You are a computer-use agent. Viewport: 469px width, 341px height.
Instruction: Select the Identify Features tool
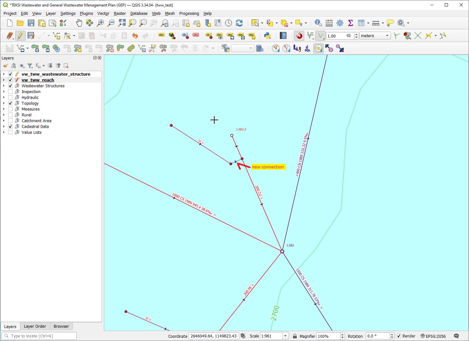(x=318, y=23)
